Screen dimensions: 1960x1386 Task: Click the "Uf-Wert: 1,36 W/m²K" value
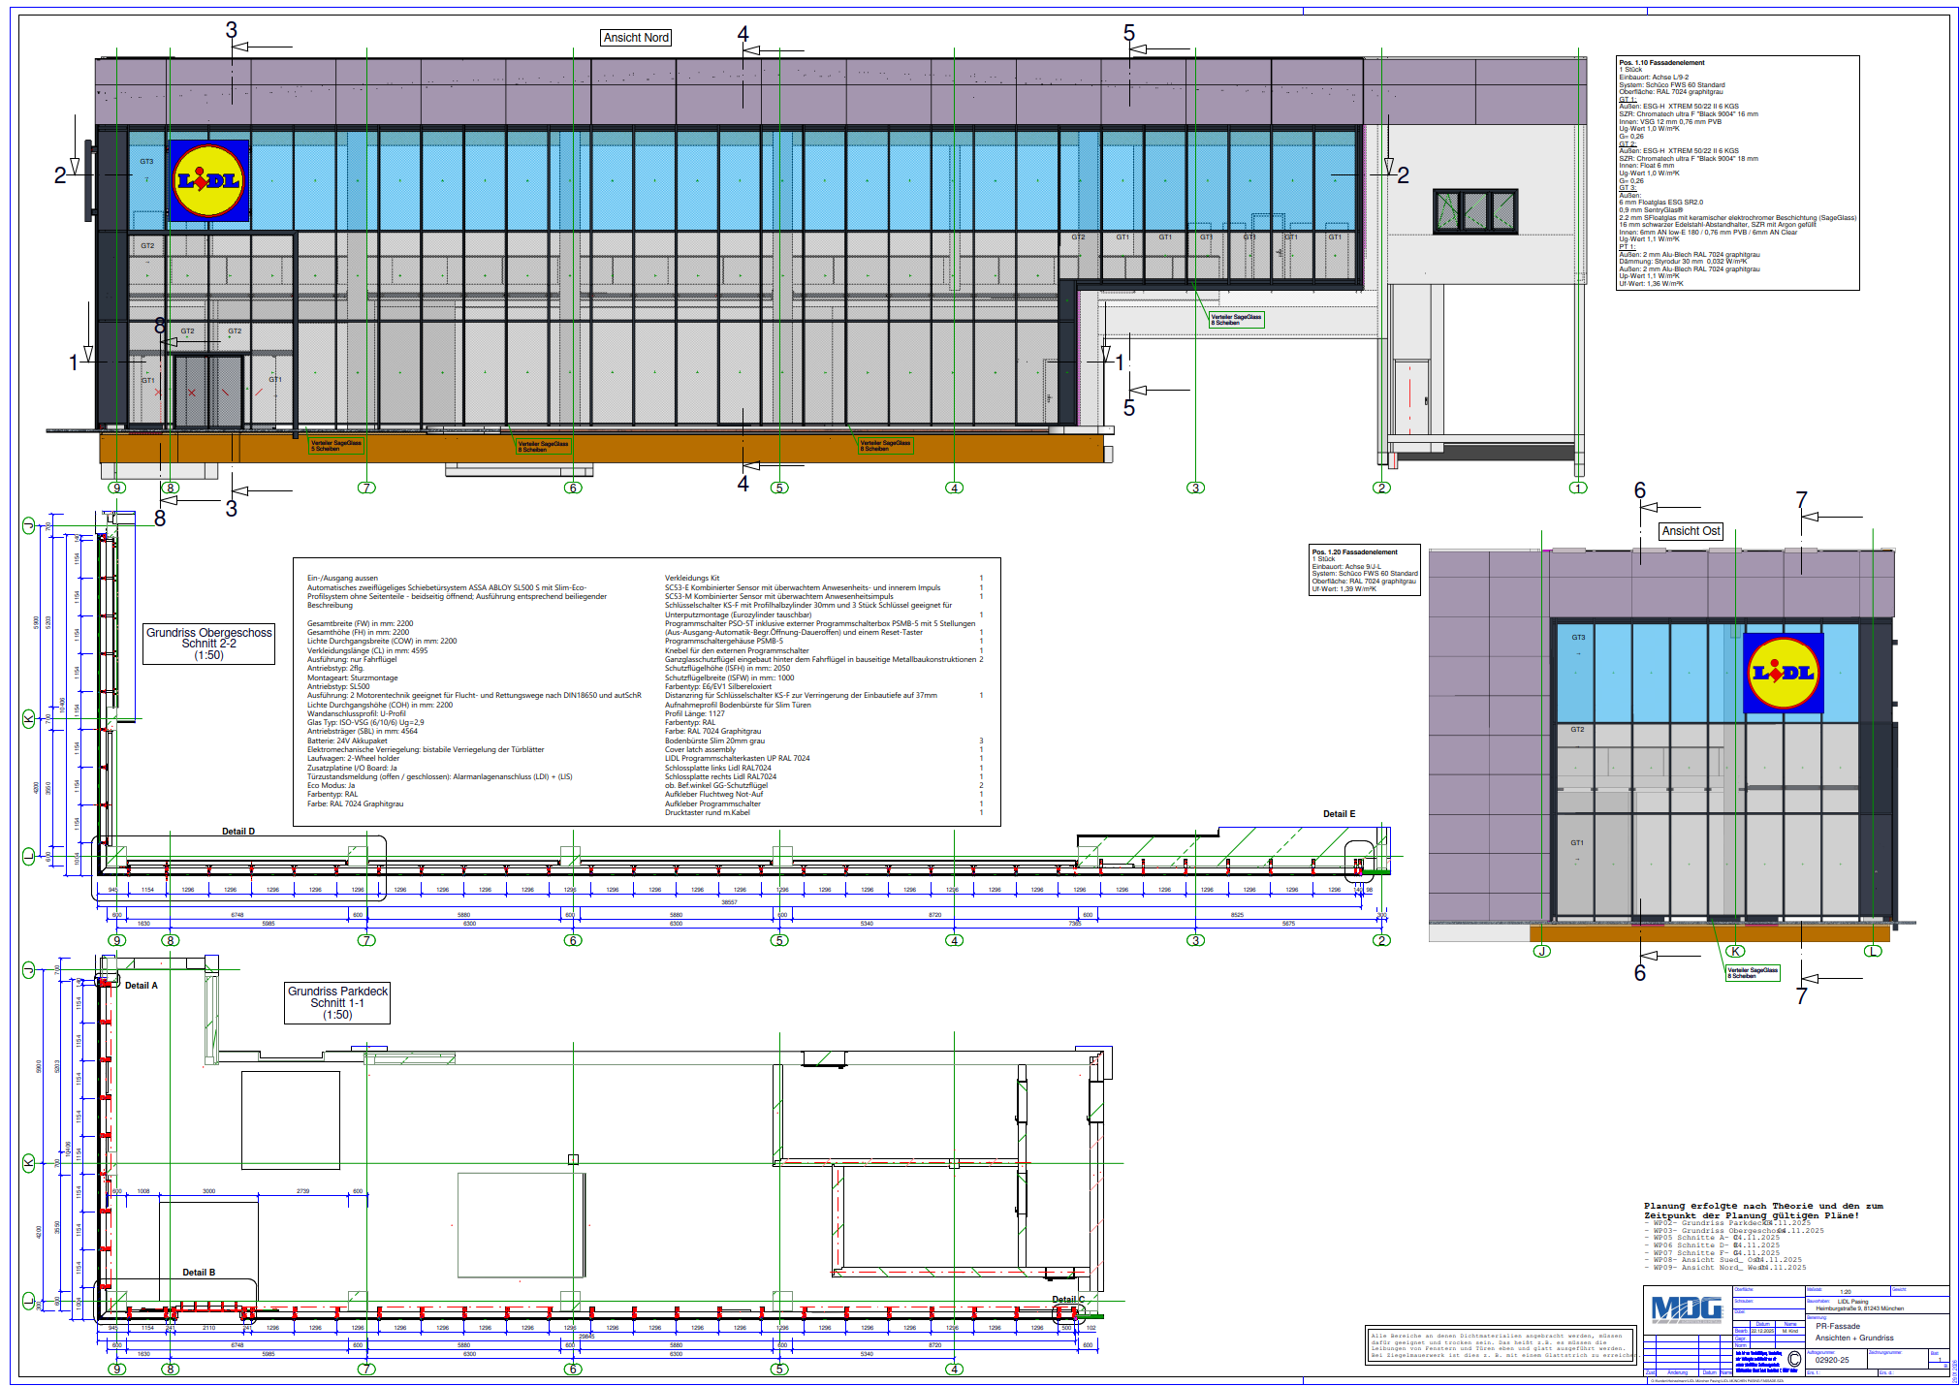pyautogui.click(x=1651, y=284)
